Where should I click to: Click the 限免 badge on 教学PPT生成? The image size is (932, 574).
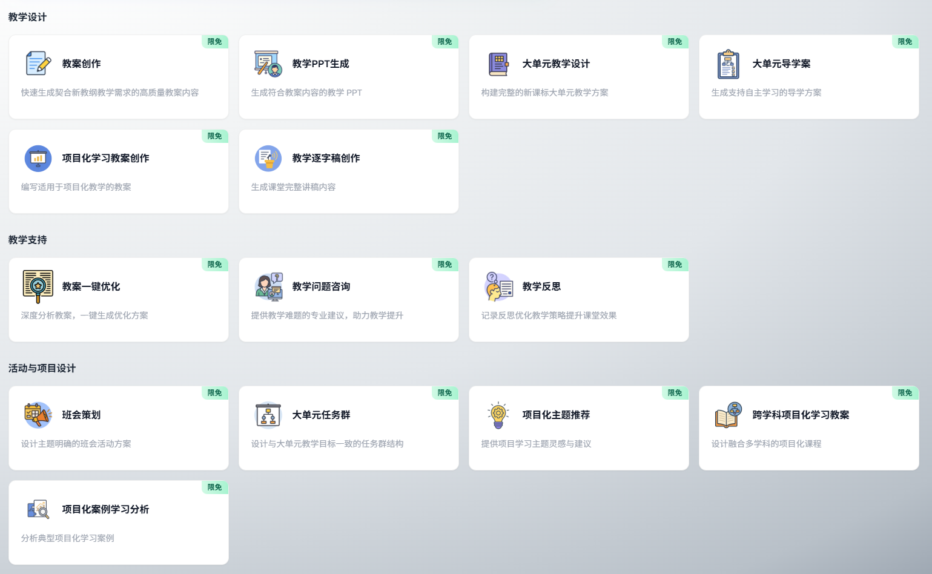[x=445, y=42]
